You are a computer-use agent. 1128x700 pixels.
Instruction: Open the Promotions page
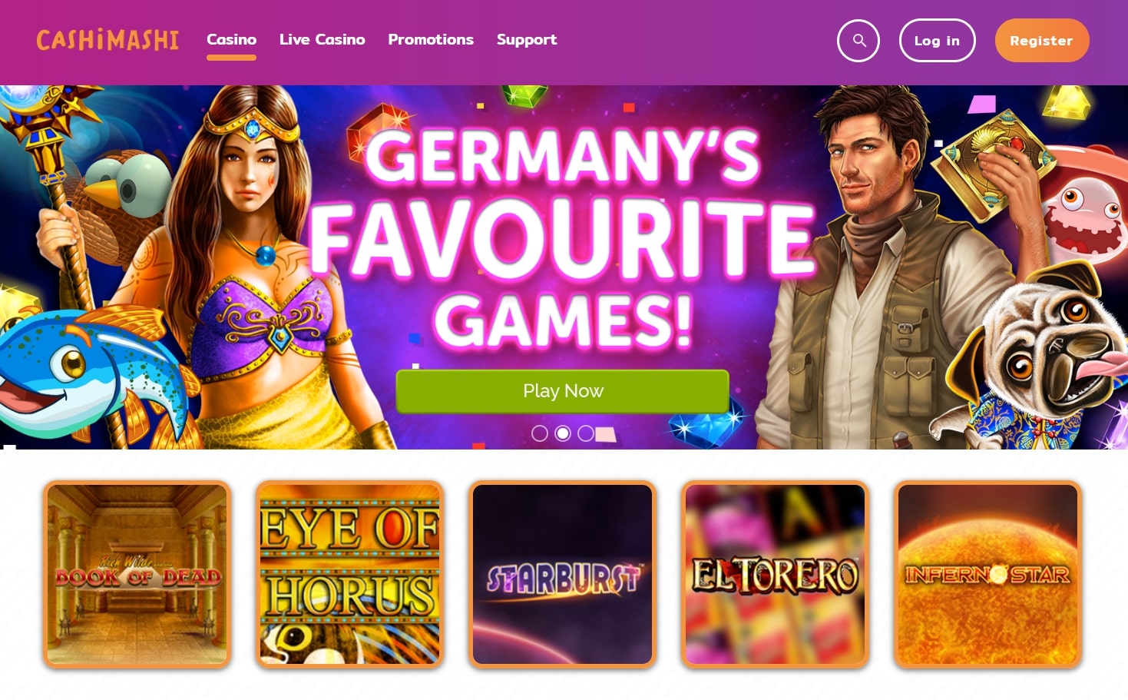tap(431, 40)
